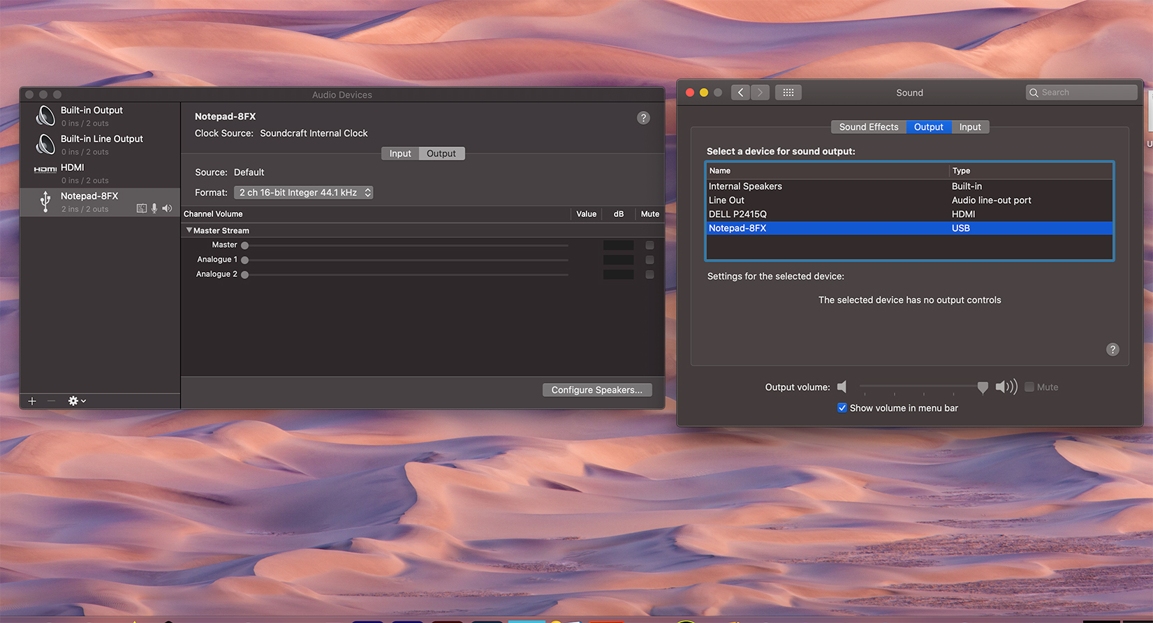This screenshot has width=1153, height=623.
Task: Click the Name column header
Action: [828, 171]
